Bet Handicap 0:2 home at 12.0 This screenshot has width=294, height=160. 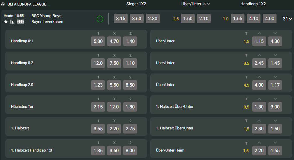(x=98, y=63)
